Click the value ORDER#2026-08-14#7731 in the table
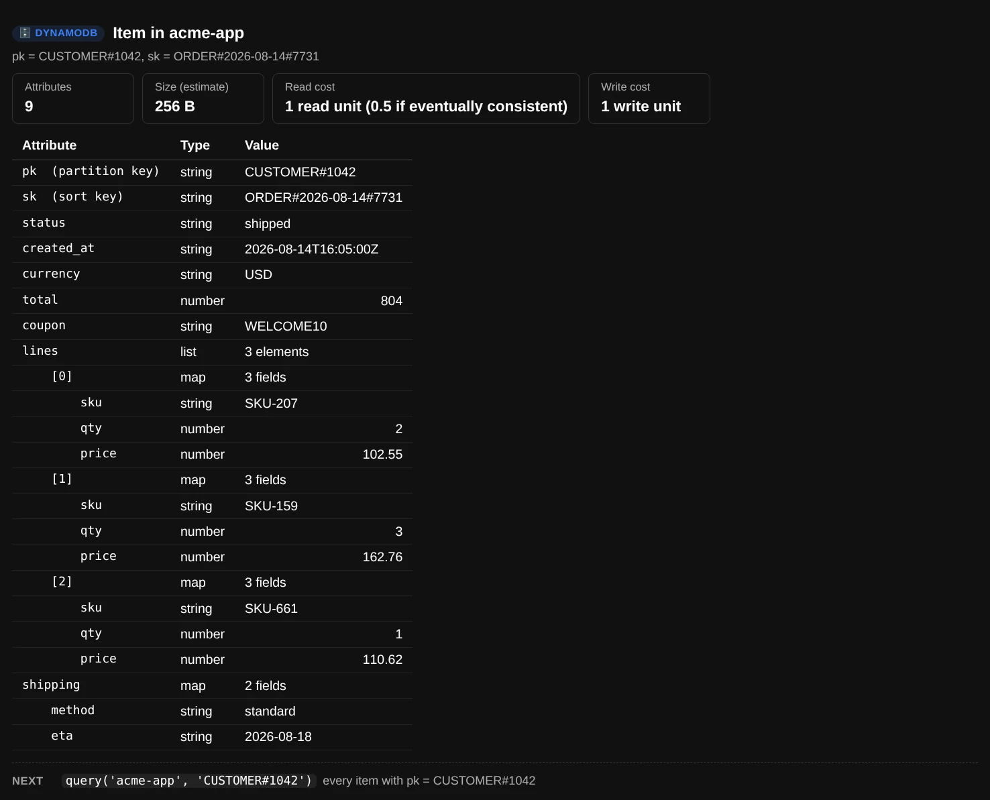Image resolution: width=990 pixels, height=800 pixels. coord(324,198)
